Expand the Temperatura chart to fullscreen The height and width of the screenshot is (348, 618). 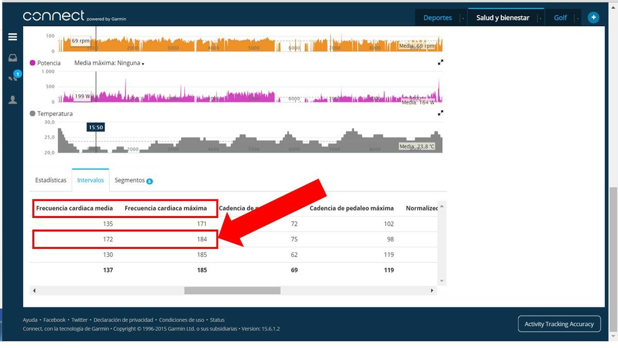[440, 113]
